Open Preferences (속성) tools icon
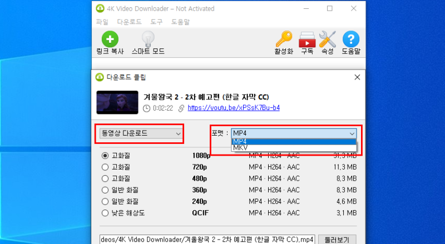 point(327,39)
